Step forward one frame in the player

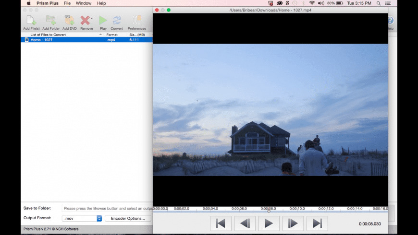pos(293,223)
